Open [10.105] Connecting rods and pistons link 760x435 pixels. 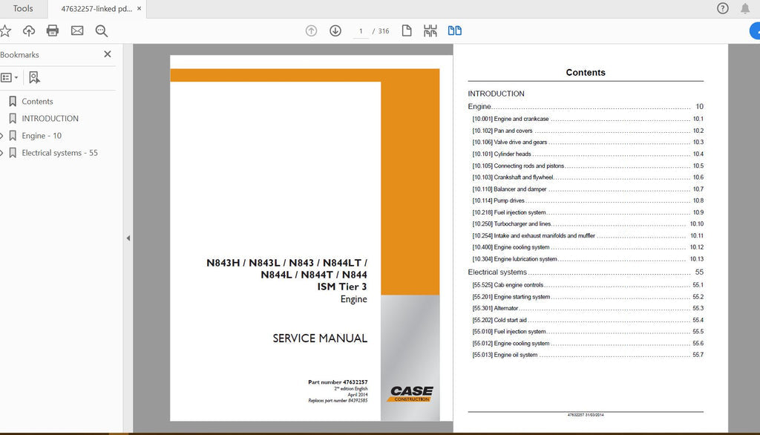(x=588, y=166)
